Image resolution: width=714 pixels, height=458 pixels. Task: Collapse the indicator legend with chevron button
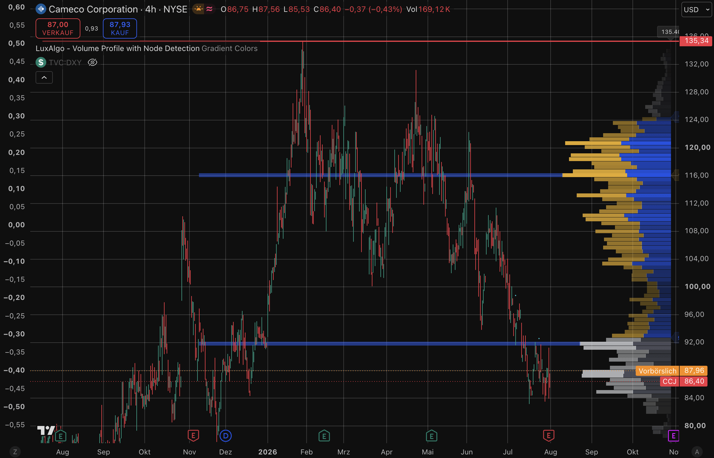(x=44, y=78)
